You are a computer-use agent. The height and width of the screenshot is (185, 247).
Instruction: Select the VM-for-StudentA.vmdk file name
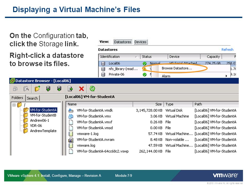click(x=95, y=110)
